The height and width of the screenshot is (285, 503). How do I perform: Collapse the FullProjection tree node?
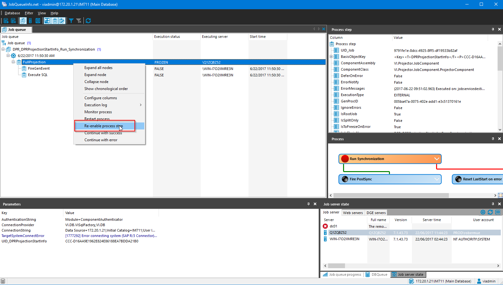[13, 62]
